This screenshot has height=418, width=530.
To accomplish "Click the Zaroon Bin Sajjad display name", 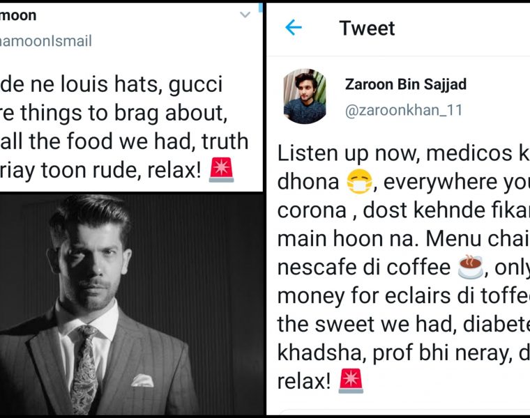I will pyautogui.click(x=406, y=85).
